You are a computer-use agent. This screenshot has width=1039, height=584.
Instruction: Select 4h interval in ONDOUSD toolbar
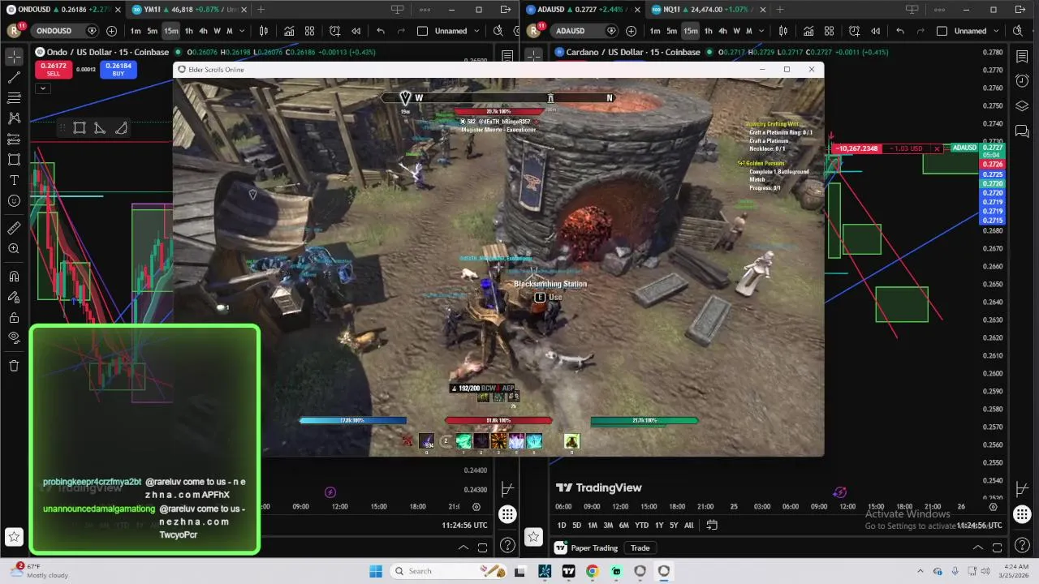[x=203, y=31]
